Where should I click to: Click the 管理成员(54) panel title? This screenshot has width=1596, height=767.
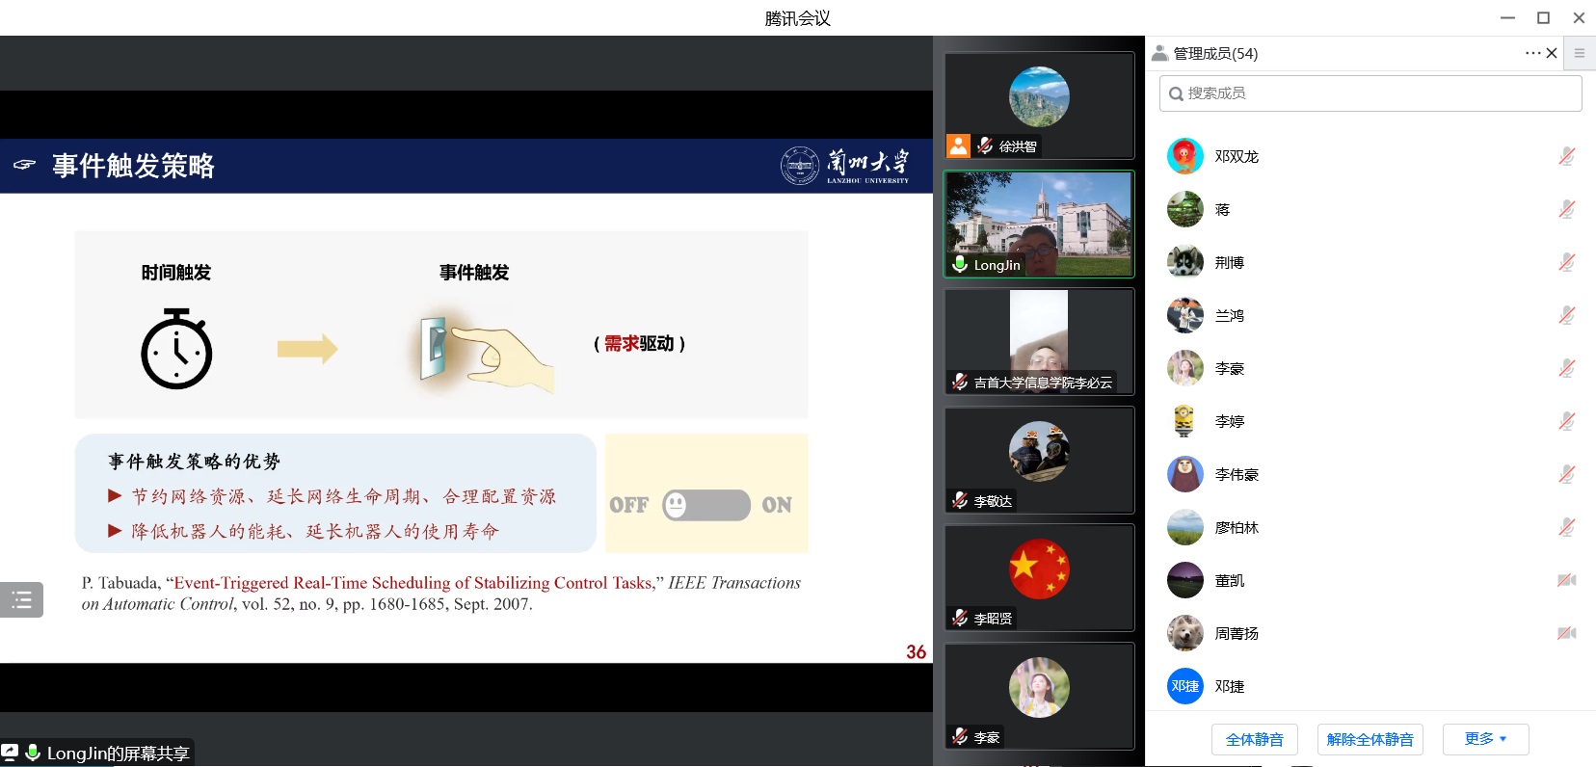click(x=1215, y=53)
